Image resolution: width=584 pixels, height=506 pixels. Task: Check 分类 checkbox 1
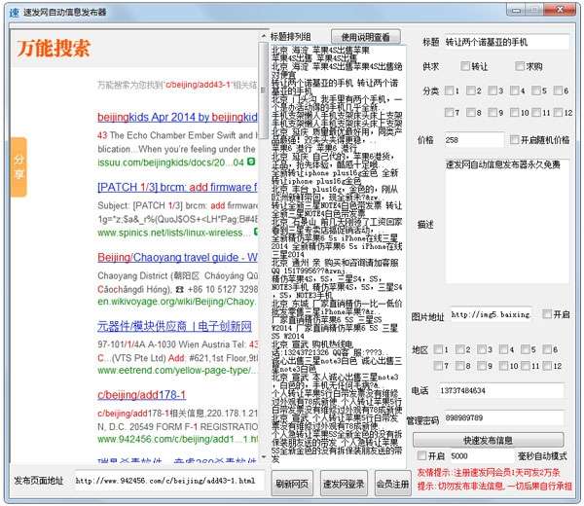449,90
